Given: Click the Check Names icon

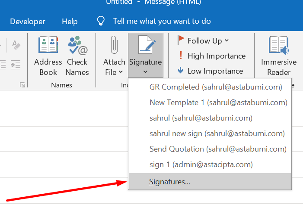Looking at the screenshot, I should tap(77, 46).
